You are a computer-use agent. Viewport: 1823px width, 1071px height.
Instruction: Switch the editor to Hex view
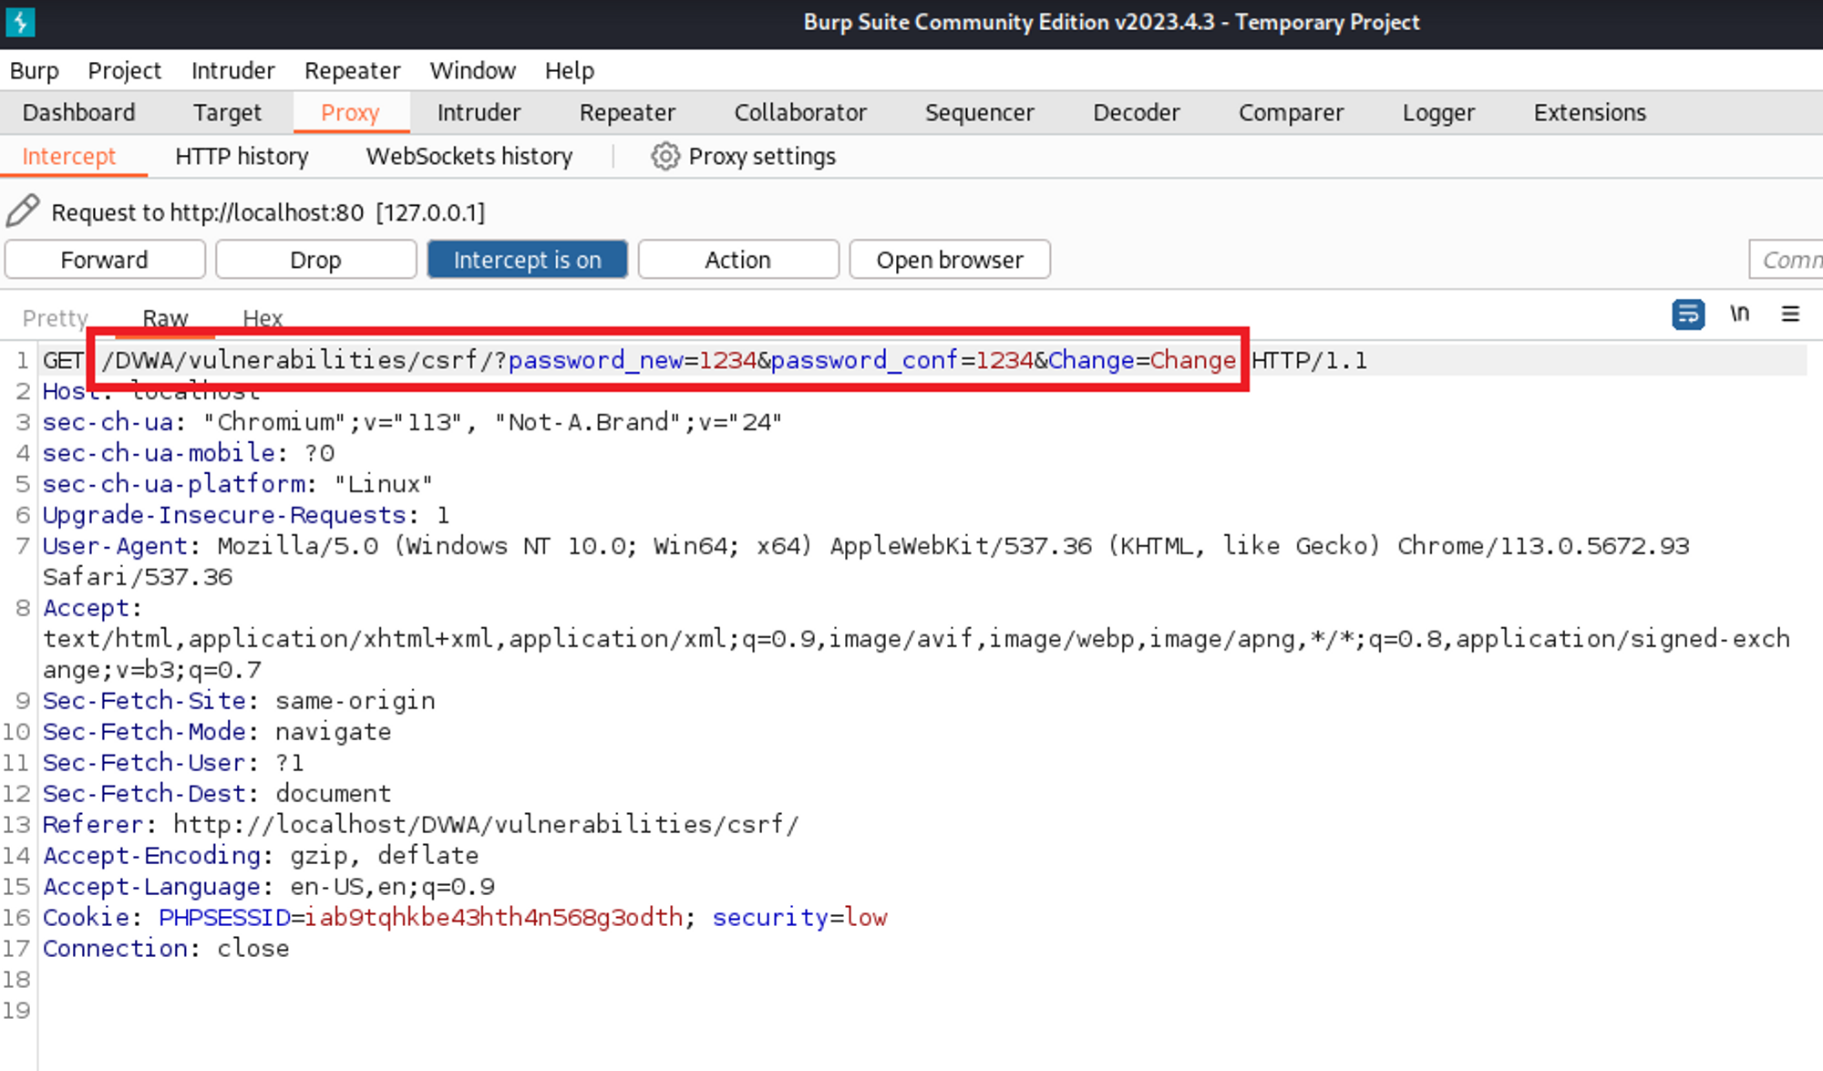pyautogui.click(x=263, y=318)
